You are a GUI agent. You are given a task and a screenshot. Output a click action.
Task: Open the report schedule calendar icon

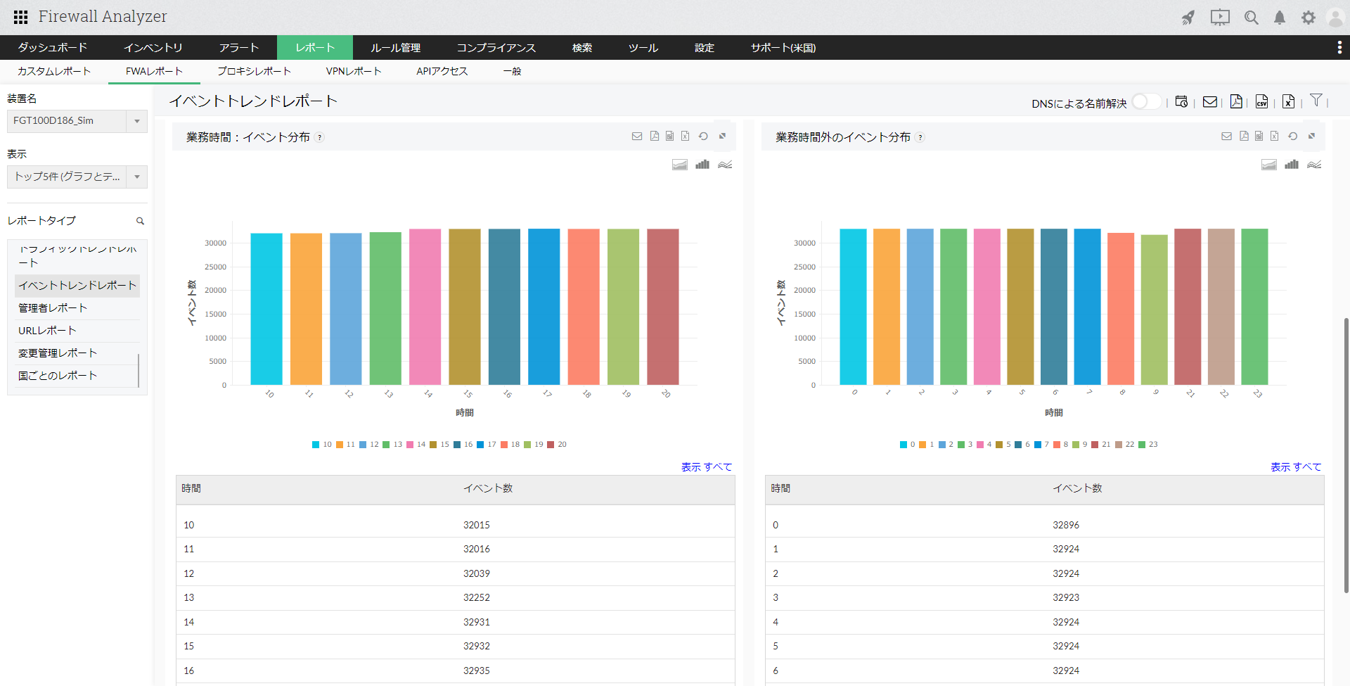pyautogui.click(x=1181, y=102)
